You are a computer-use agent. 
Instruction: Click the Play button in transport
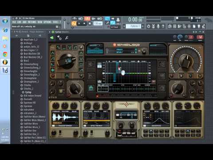79,24
